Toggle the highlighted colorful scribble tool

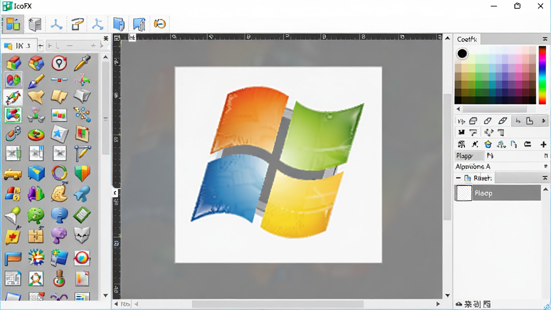click(13, 97)
